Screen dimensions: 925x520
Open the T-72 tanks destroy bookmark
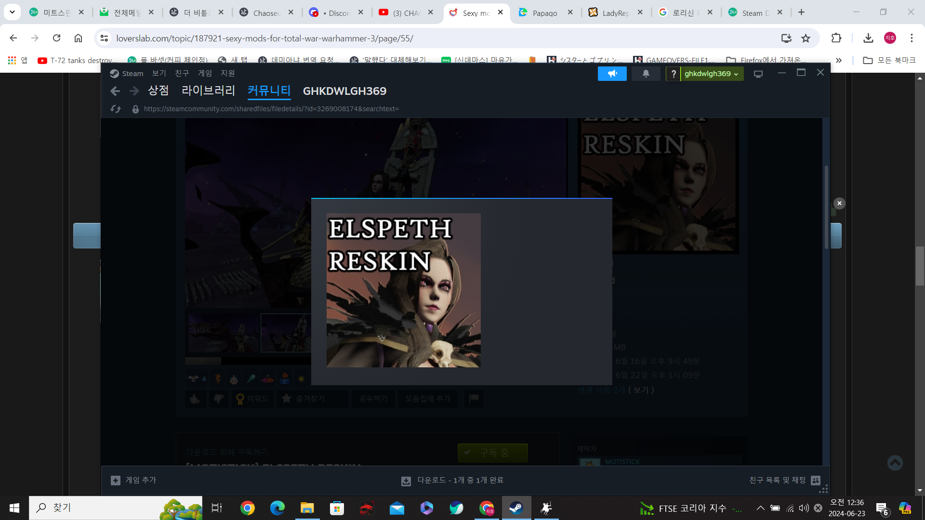tap(77, 60)
